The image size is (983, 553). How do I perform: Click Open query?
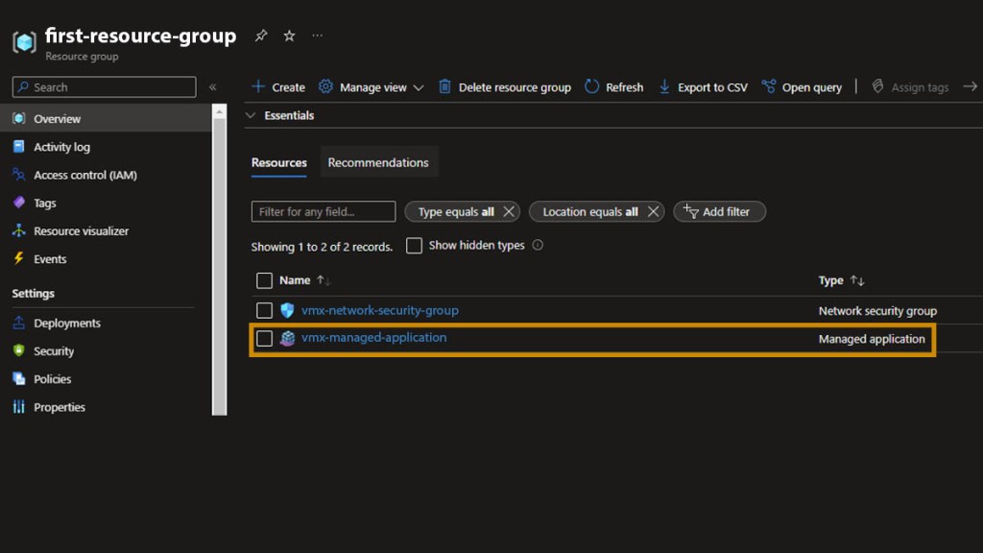click(802, 87)
